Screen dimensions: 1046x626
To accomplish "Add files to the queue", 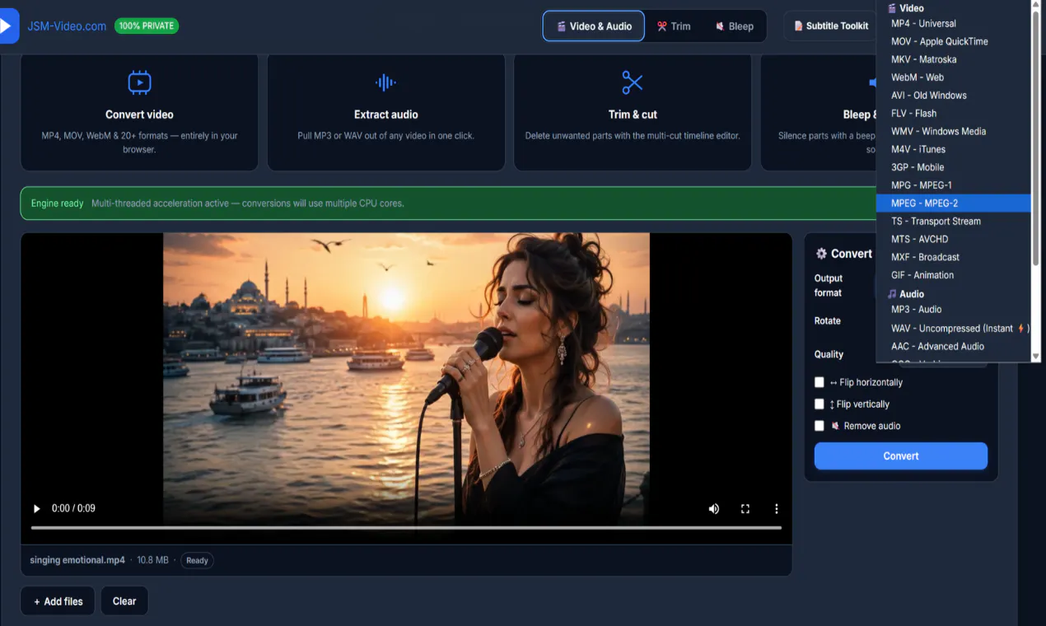I will pos(58,601).
